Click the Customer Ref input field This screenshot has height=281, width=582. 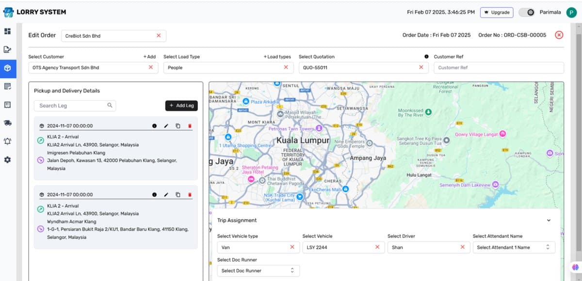click(499, 68)
